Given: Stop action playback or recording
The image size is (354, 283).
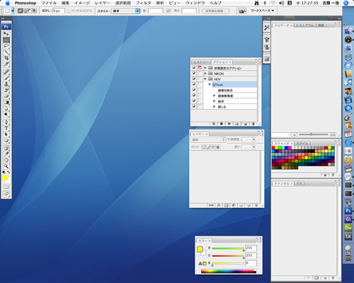Looking at the screenshot, I should click(x=214, y=124).
